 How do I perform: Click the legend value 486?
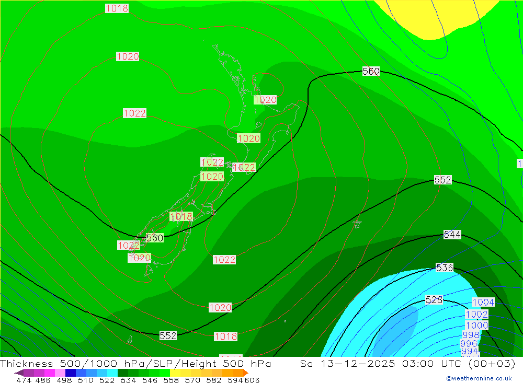(x=43, y=380)
